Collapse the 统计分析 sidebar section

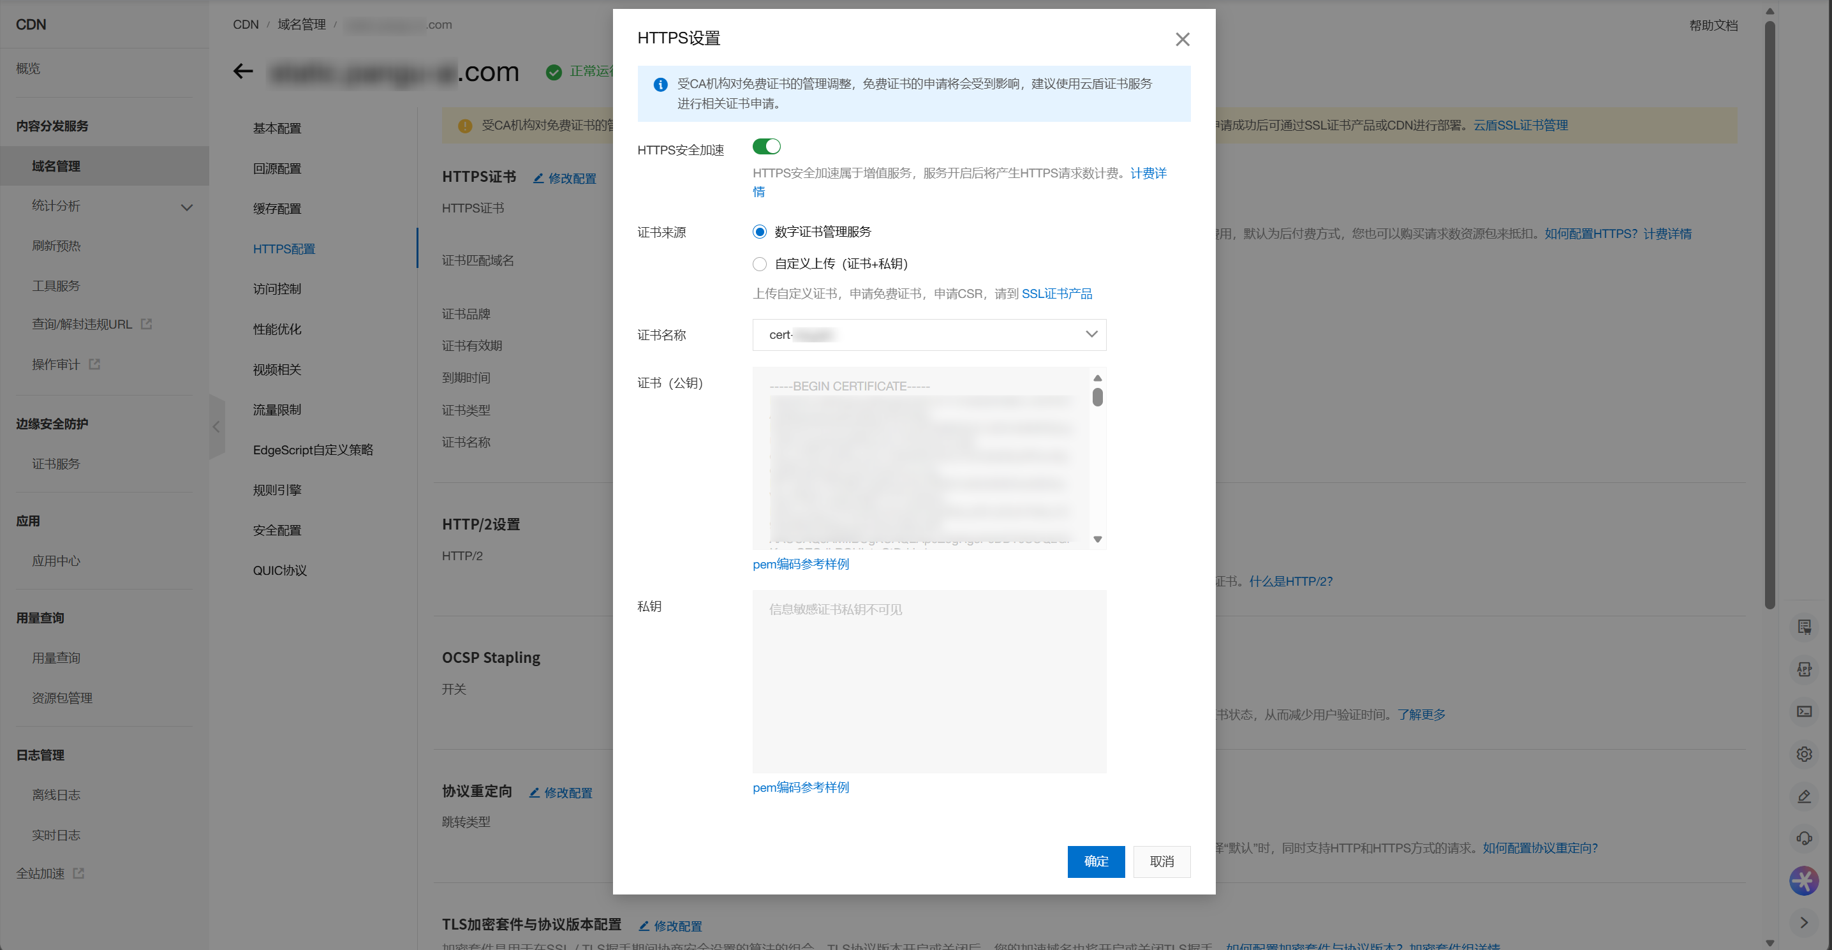tap(186, 206)
